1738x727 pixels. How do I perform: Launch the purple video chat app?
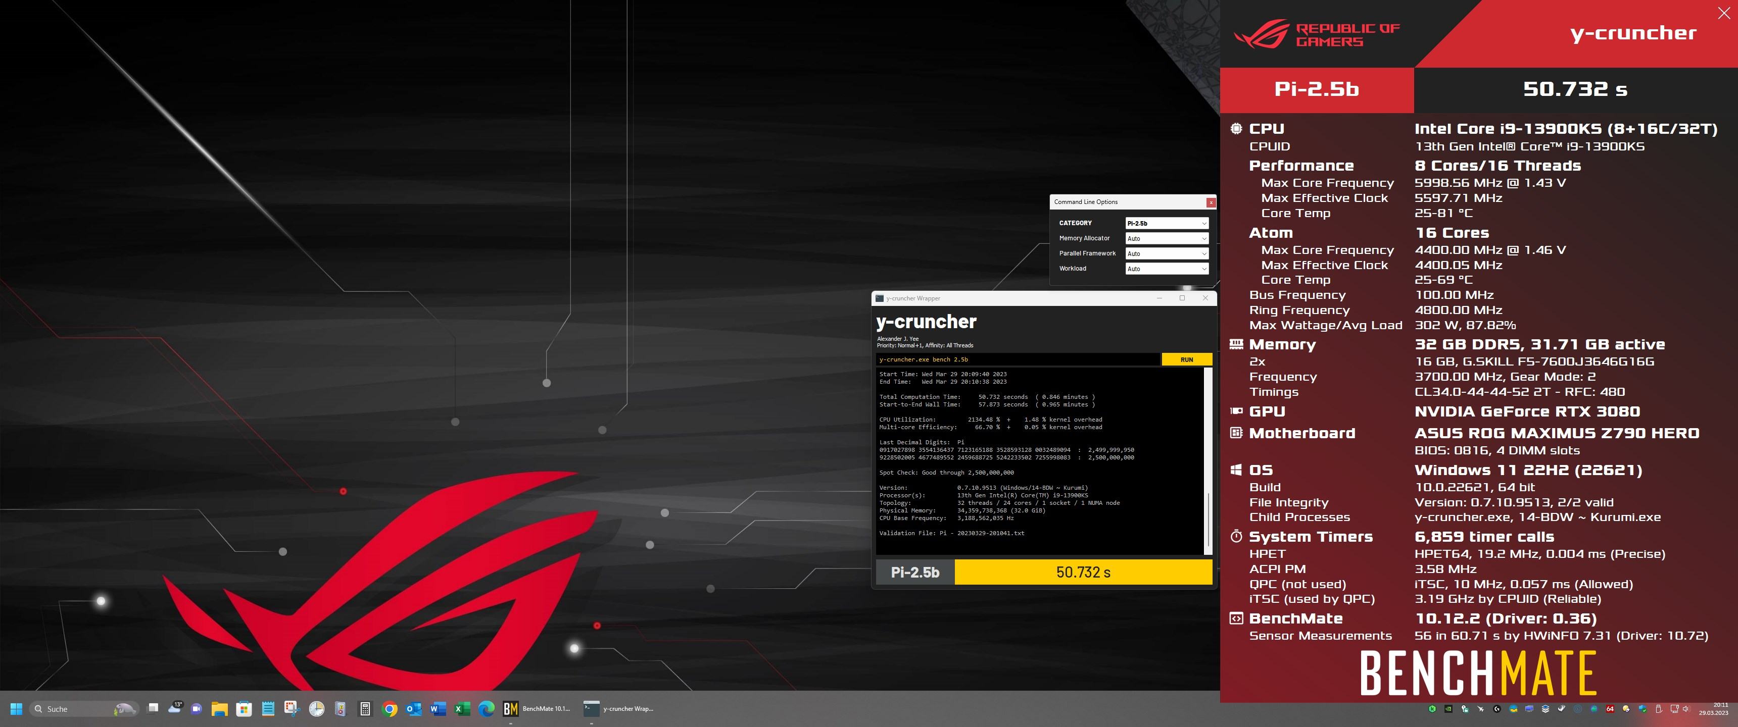pos(197,709)
